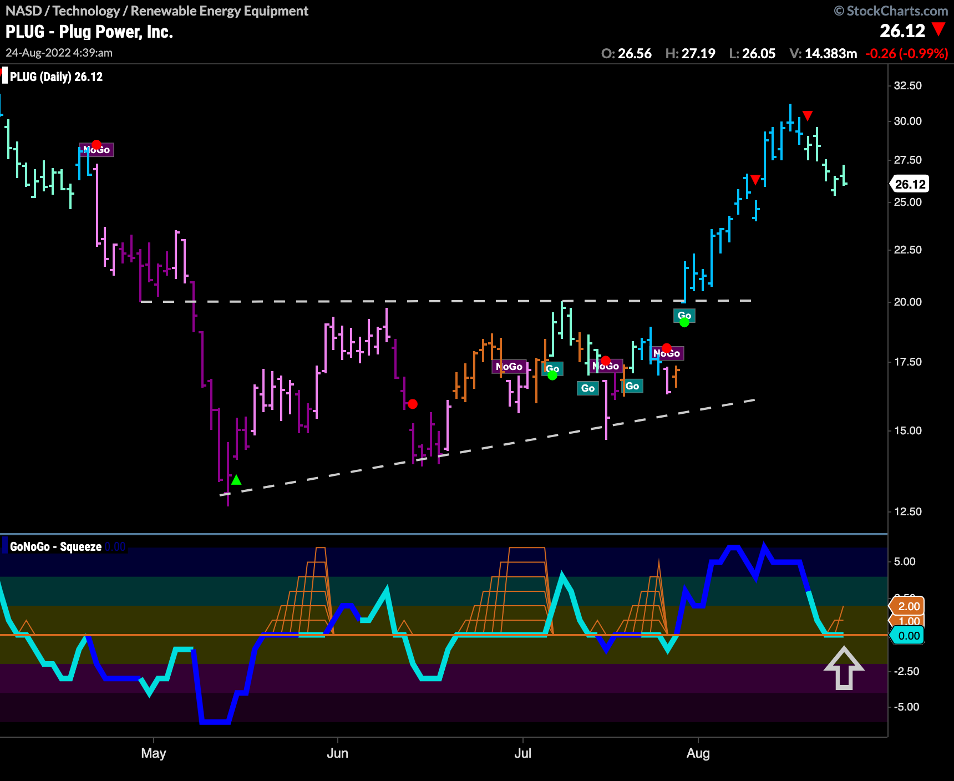The width and height of the screenshot is (954, 781).
Task: Click the 'NASD / Technology / Renewable Energy Equipment' sector line
Action: click(157, 11)
